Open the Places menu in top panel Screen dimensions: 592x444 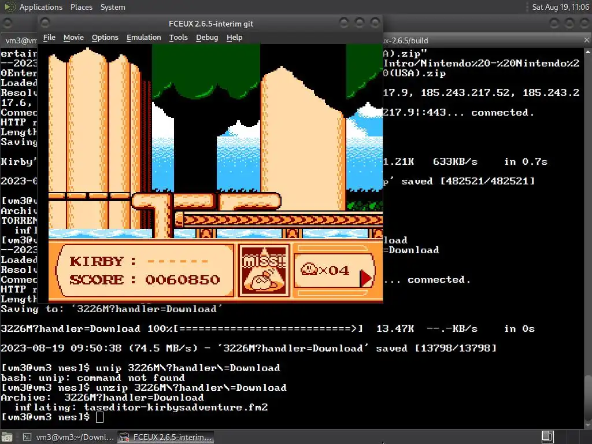(81, 7)
